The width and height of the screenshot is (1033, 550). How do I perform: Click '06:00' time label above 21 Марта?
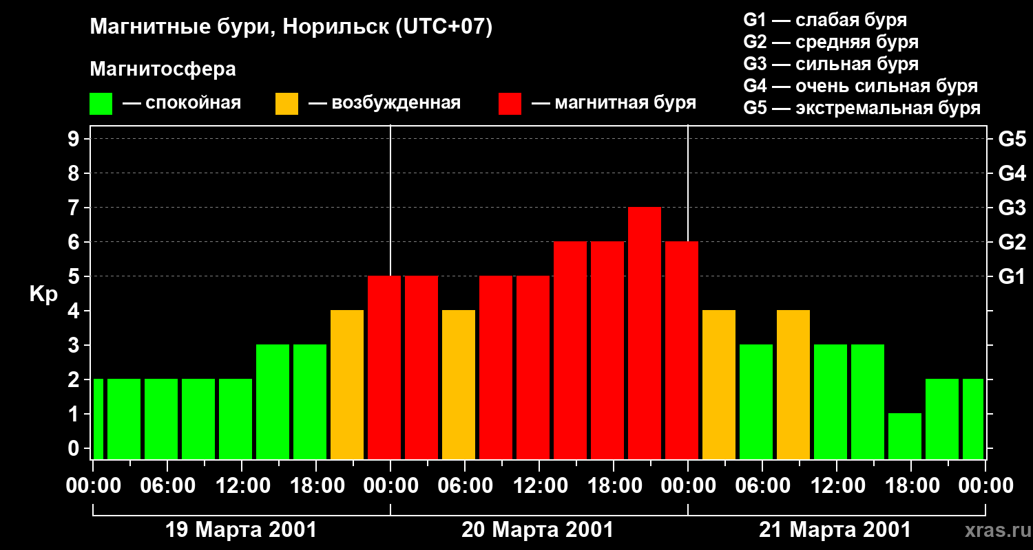pyautogui.click(x=762, y=486)
